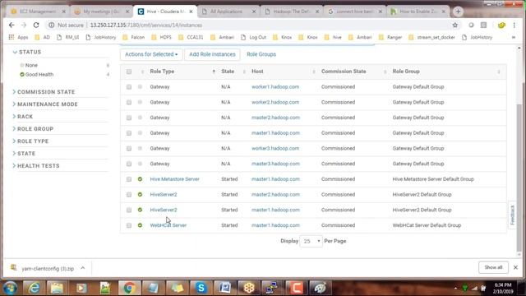Viewport: 526px width, 296px height.
Task: Reload the Cloudera Manager page
Action: click(x=36, y=25)
